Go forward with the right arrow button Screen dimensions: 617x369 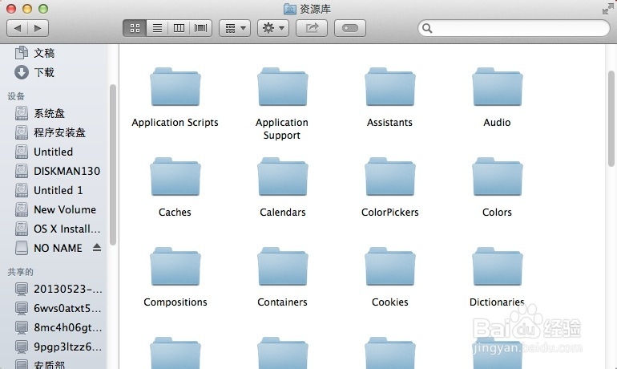click(x=38, y=28)
